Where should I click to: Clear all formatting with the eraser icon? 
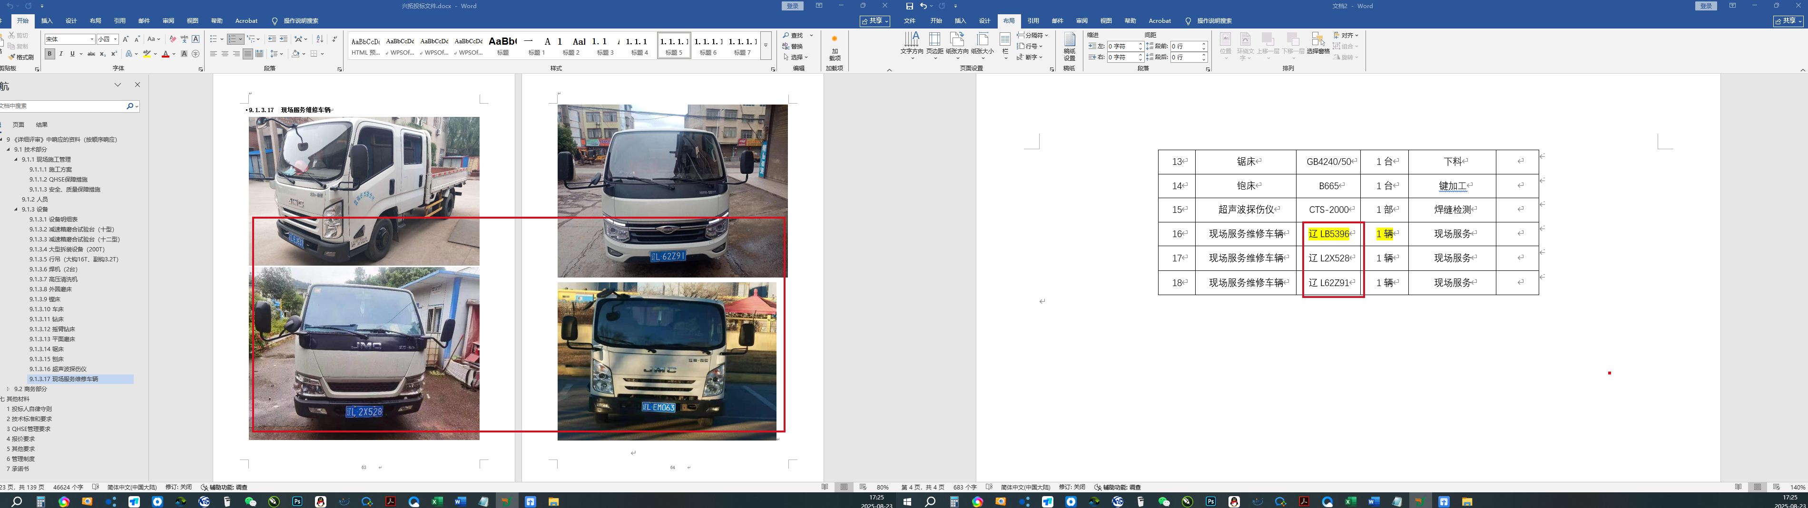pos(173,39)
